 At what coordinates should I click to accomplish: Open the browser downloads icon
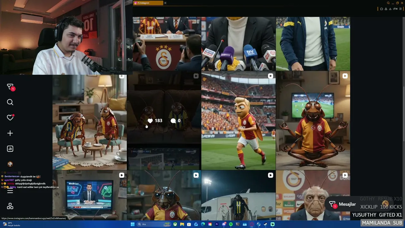[390, 9]
